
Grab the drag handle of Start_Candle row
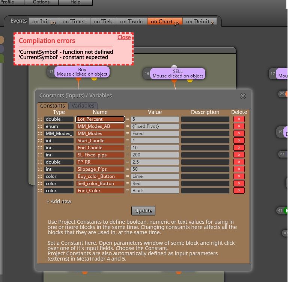coord(40,141)
